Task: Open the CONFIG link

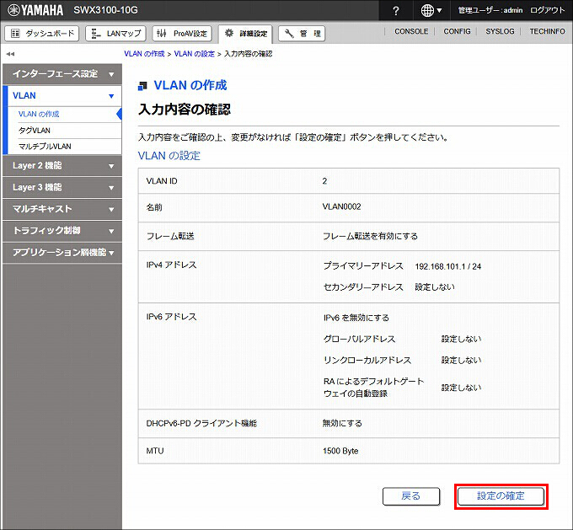Action: [457, 31]
